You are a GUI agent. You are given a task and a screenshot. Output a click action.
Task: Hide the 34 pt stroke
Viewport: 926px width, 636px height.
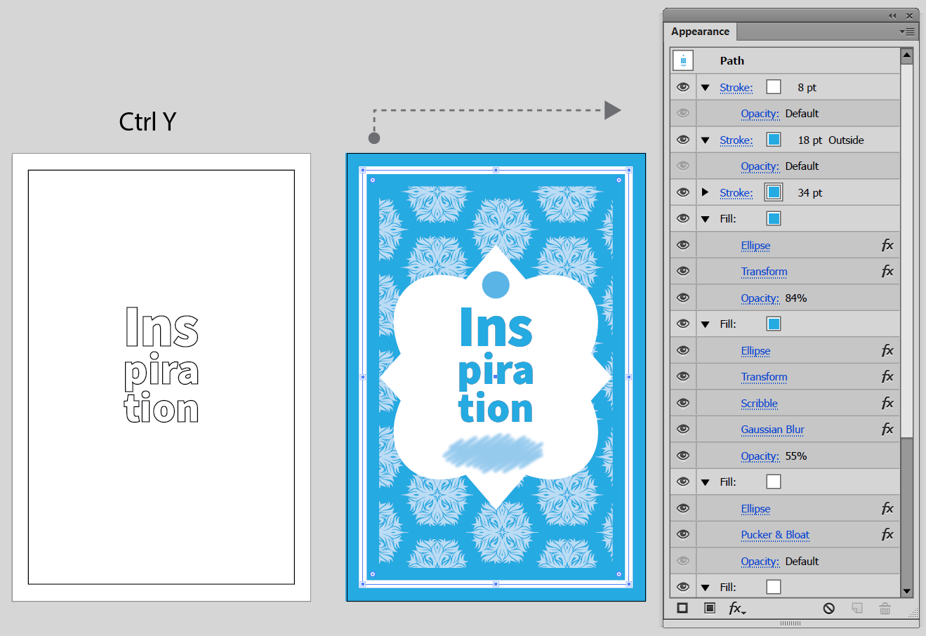click(x=683, y=192)
